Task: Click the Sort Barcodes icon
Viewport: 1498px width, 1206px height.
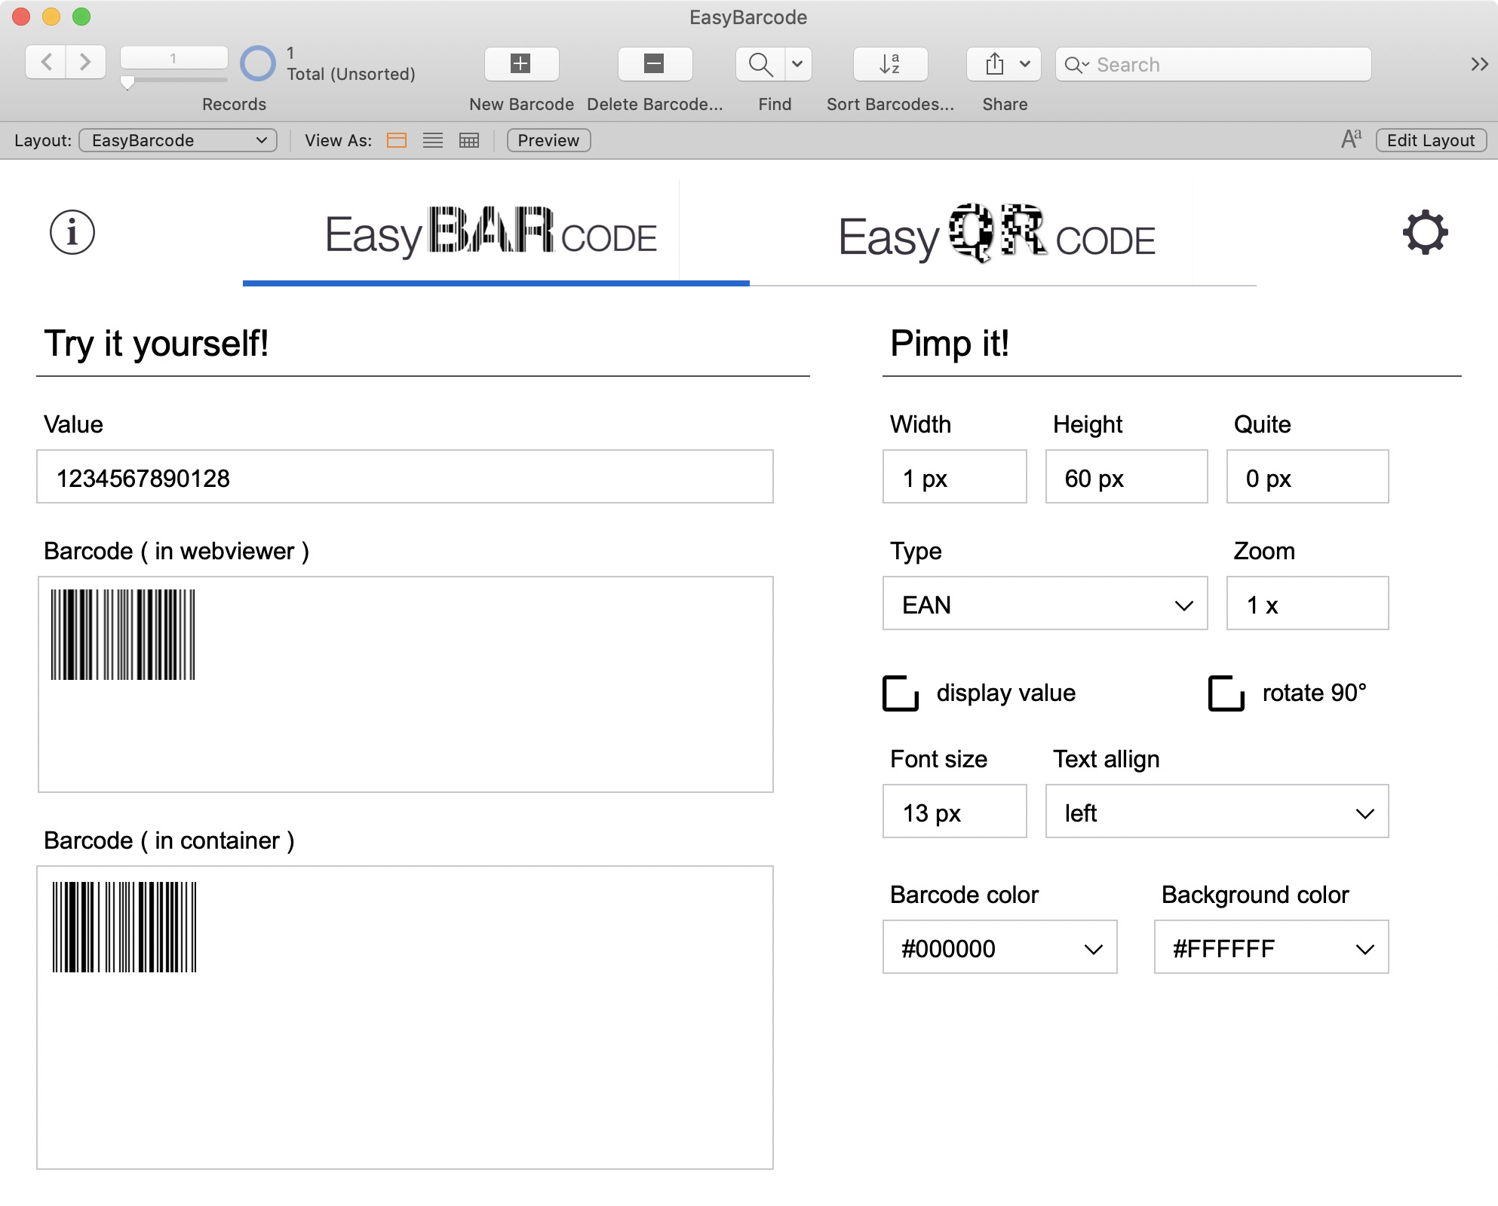Action: coord(890,64)
